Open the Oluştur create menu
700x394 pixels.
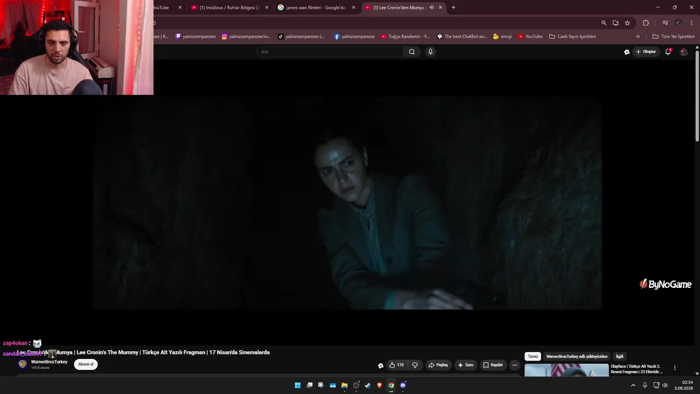pos(646,52)
